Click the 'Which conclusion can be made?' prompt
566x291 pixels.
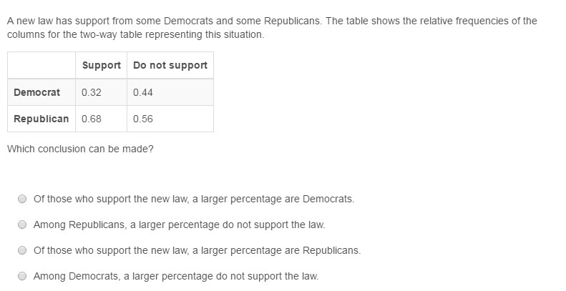80,149
